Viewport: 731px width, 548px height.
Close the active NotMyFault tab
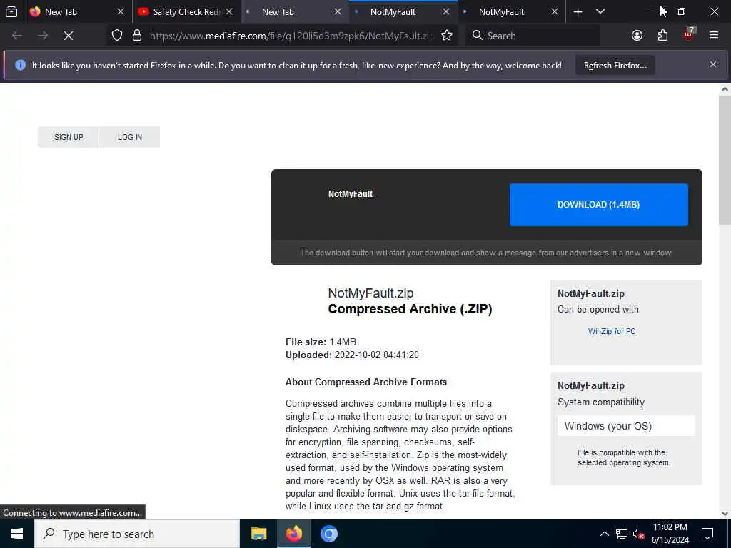click(446, 11)
